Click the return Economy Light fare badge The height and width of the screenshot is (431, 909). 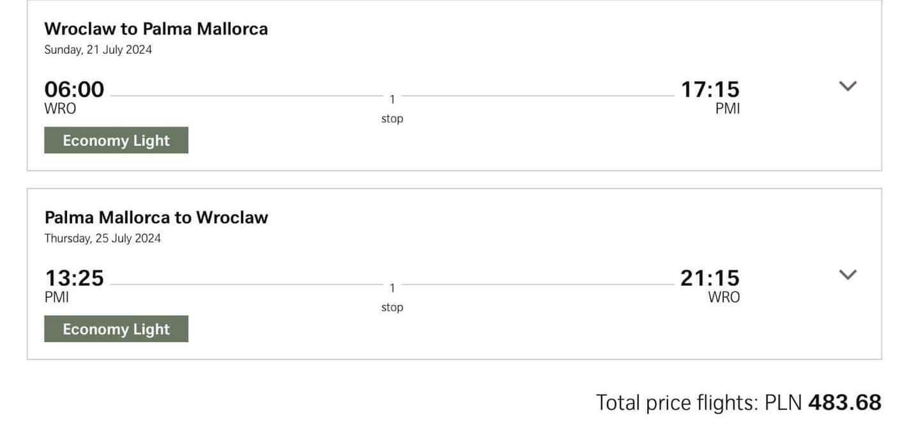(x=116, y=329)
